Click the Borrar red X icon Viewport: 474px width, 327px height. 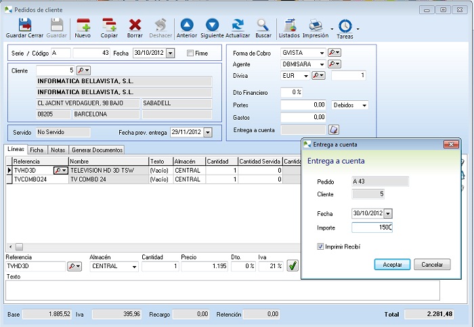(x=135, y=26)
